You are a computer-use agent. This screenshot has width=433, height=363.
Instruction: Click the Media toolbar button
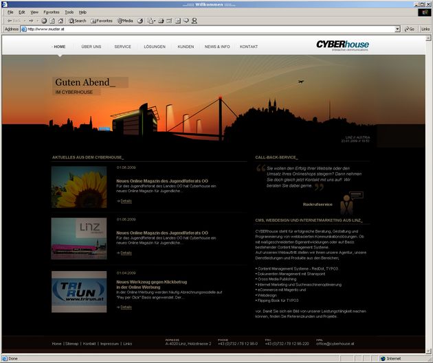point(124,21)
